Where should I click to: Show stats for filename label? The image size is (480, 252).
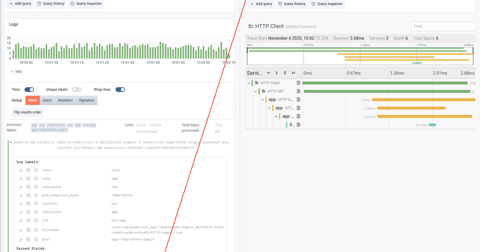tap(20, 230)
